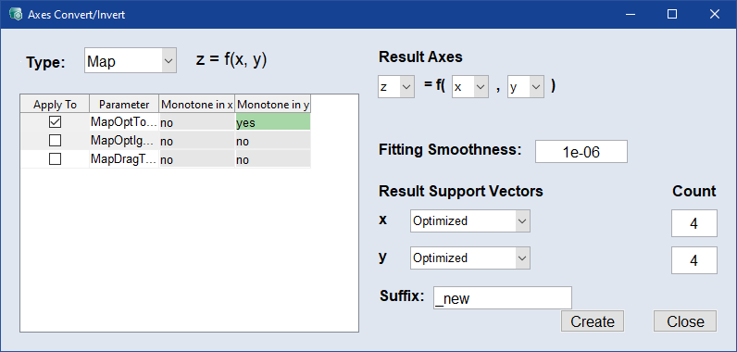Click the x Count field
Image resolution: width=737 pixels, height=352 pixels.
(694, 223)
